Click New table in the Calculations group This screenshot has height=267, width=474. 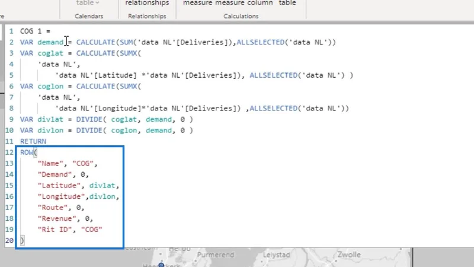(287, 3)
